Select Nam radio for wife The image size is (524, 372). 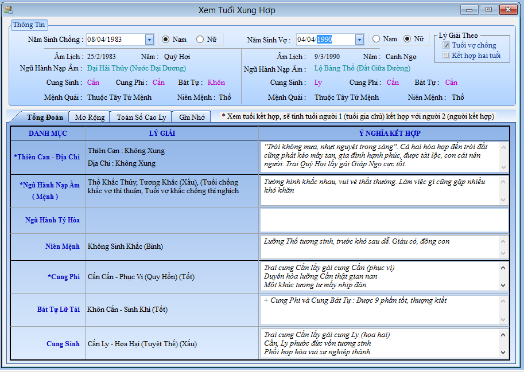[x=376, y=39]
